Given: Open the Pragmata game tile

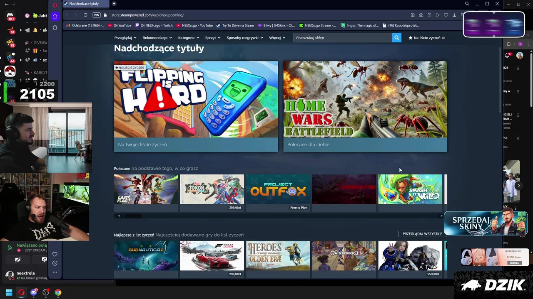Looking at the screenshot, I should pyautogui.click(x=410, y=259).
